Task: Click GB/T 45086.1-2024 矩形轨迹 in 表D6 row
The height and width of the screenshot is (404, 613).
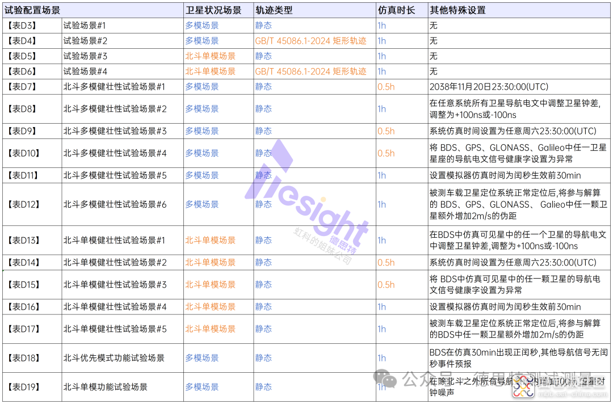Action: tap(311, 71)
